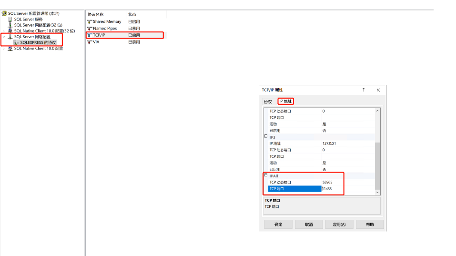Click the TCP 端口 value field 11433
Screen dimensions: 456x256
(x=333, y=189)
